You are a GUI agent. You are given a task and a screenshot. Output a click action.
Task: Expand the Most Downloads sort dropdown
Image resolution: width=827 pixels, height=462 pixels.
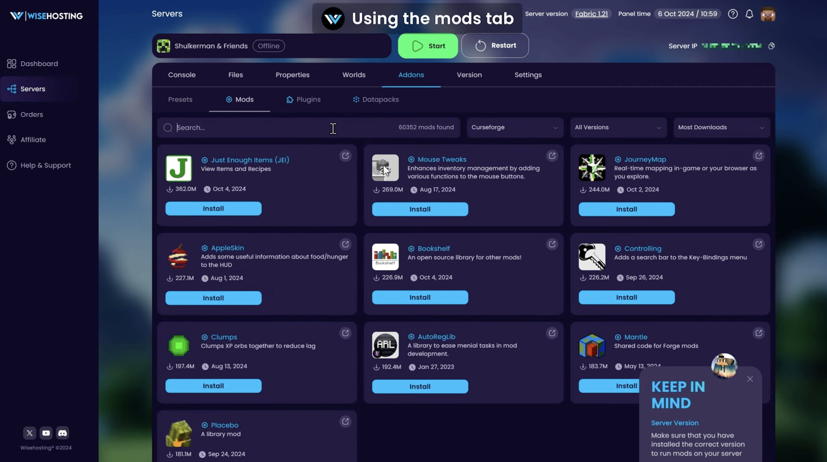click(x=722, y=127)
